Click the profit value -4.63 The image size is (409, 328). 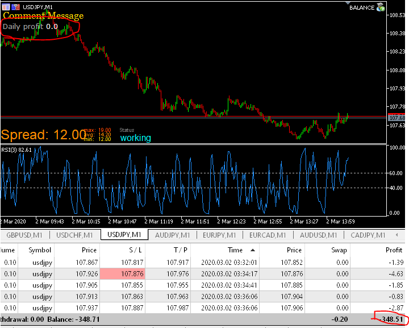pos(396,274)
